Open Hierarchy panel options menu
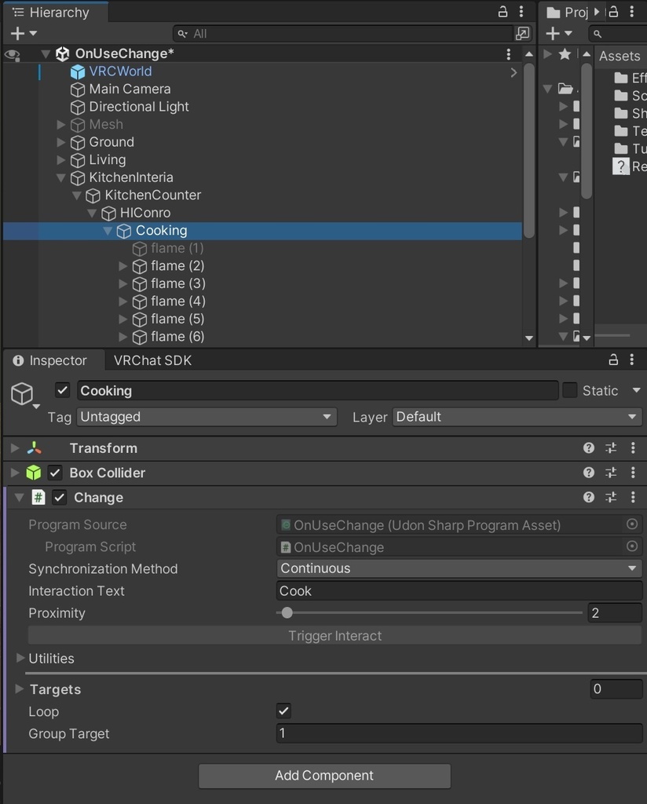647x804 pixels. pyautogui.click(x=521, y=12)
